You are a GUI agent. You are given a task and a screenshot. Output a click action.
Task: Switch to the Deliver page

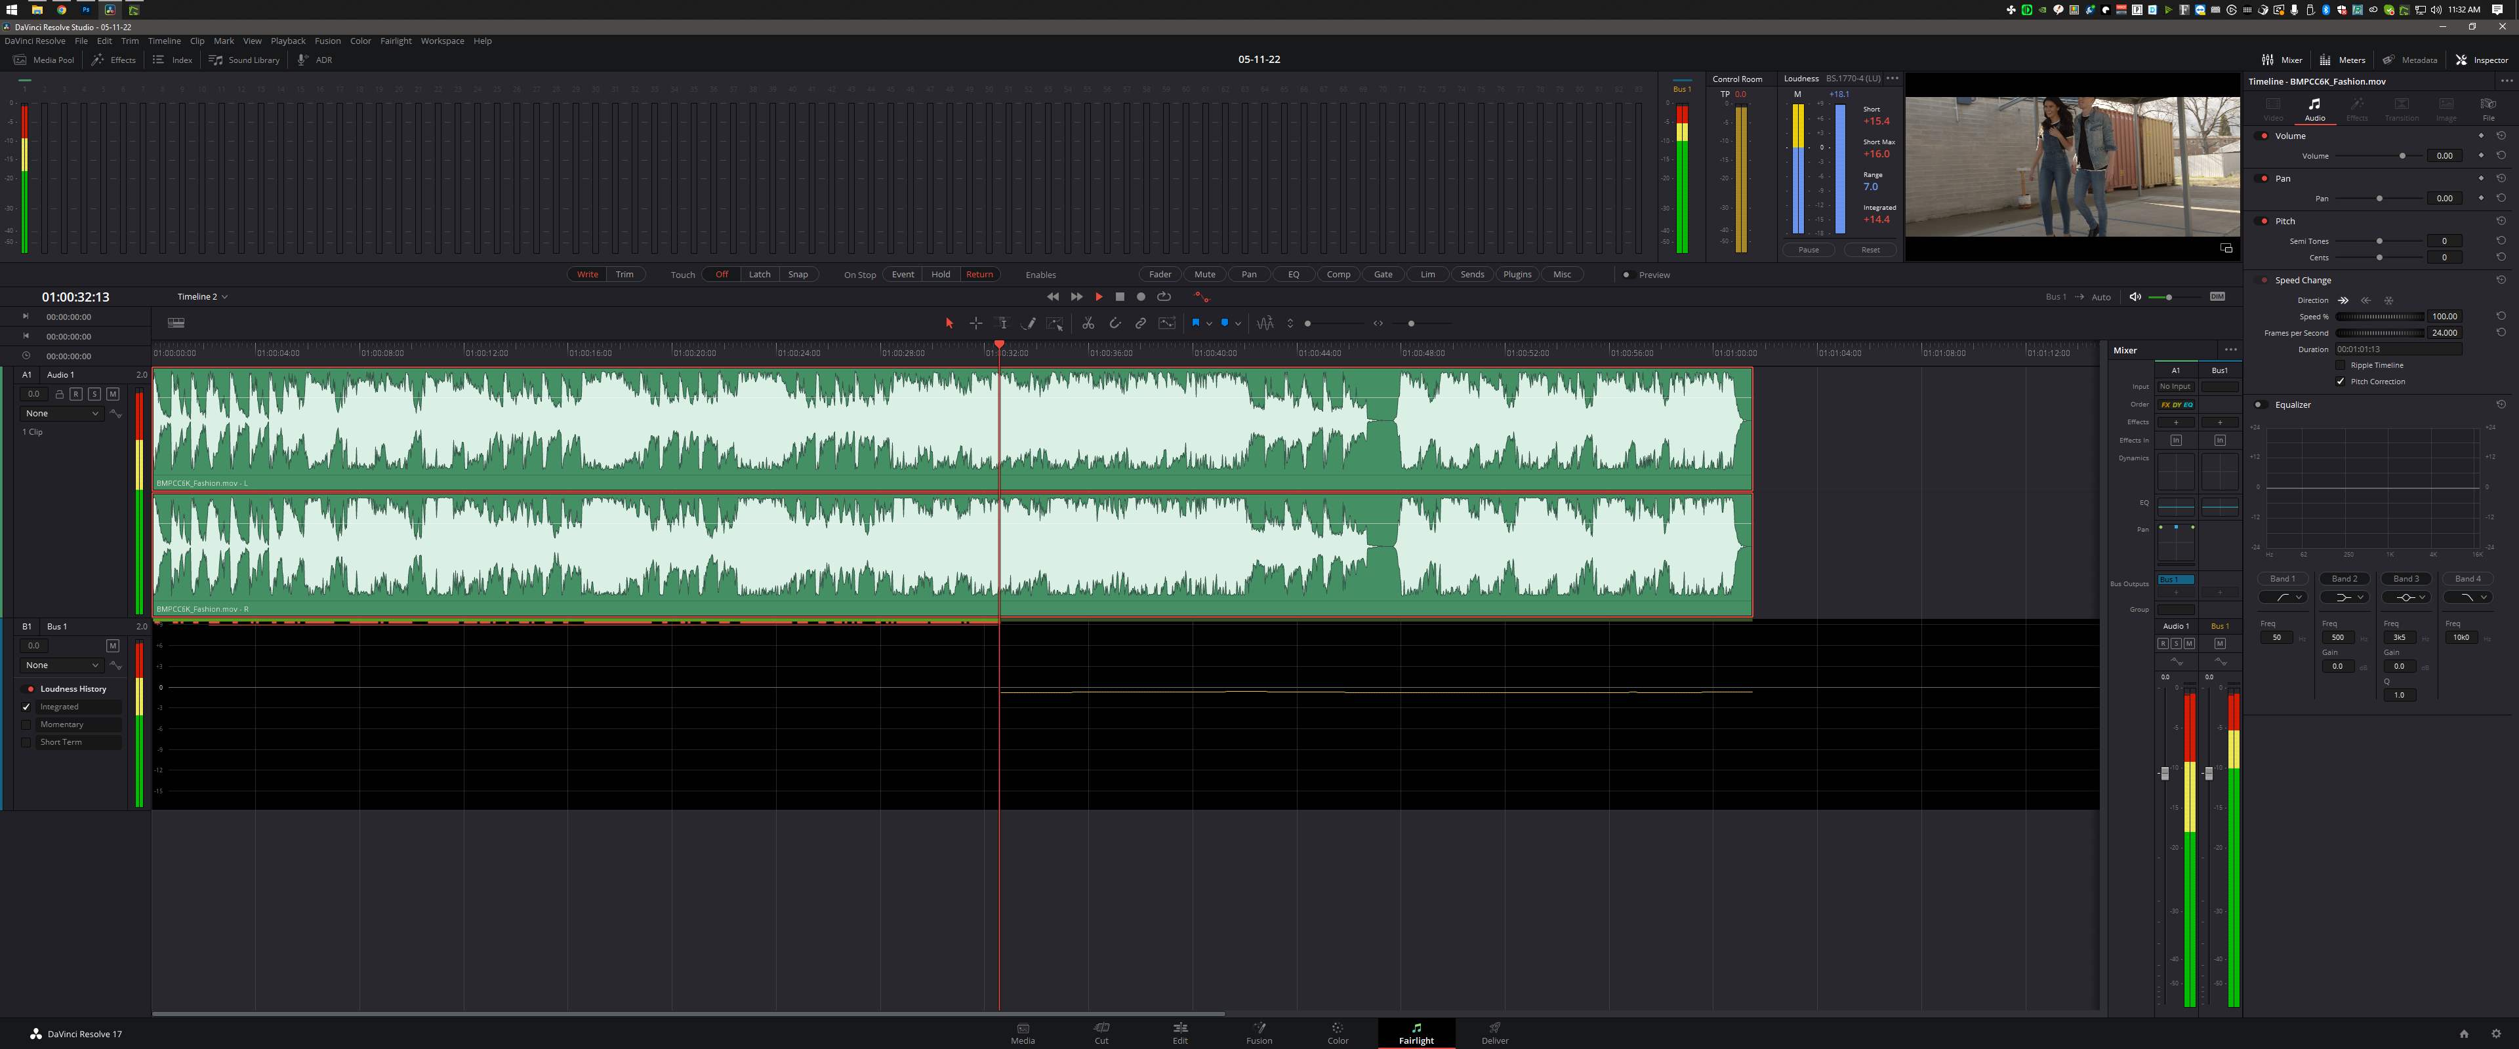pos(1494,1033)
